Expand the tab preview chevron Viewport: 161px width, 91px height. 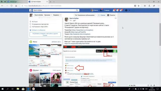pos(54,2)
